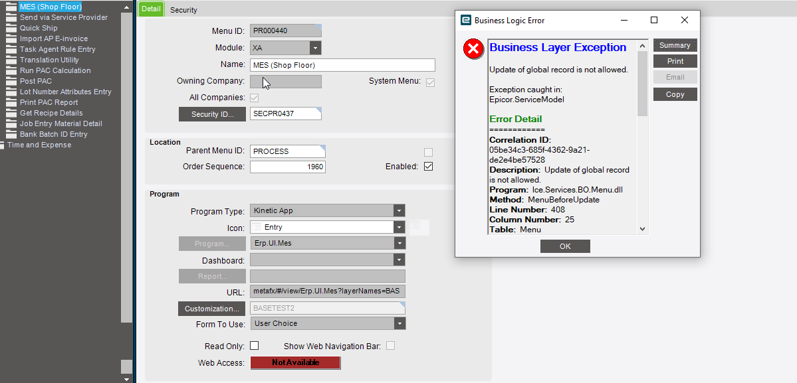The image size is (797, 383).
Task: Click the tree panel scrollbar down arrow
Action: 127,378
